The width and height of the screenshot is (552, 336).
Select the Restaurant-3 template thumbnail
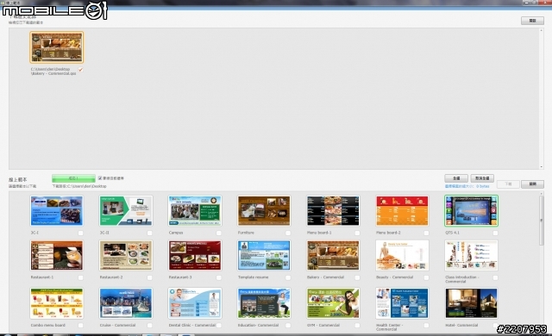[x=195, y=256]
